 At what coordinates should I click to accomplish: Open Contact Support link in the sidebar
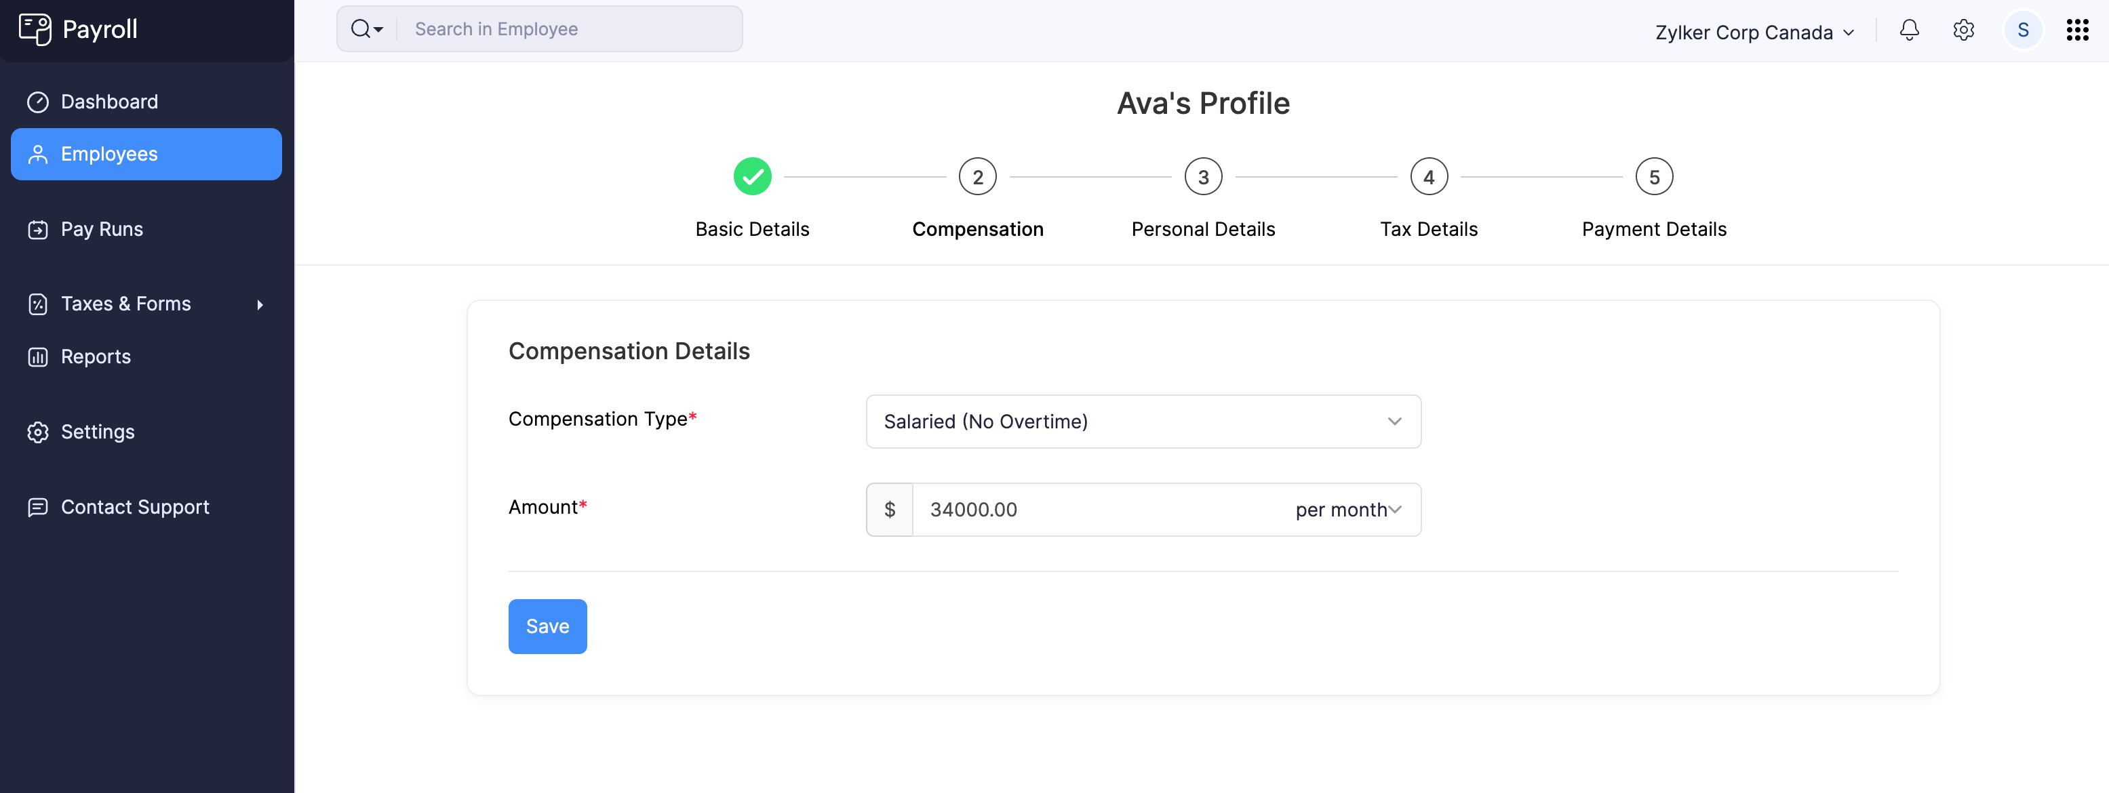click(x=134, y=508)
